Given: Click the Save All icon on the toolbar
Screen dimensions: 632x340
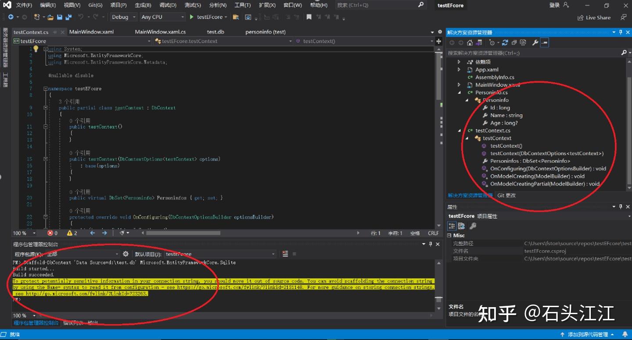Looking at the screenshot, I should coord(68,17).
